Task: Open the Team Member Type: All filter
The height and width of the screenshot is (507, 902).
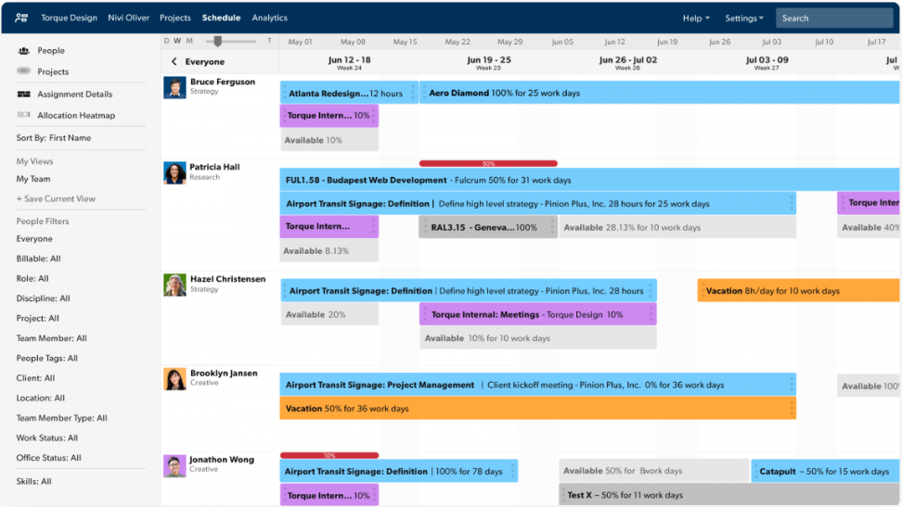Action: (61, 418)
